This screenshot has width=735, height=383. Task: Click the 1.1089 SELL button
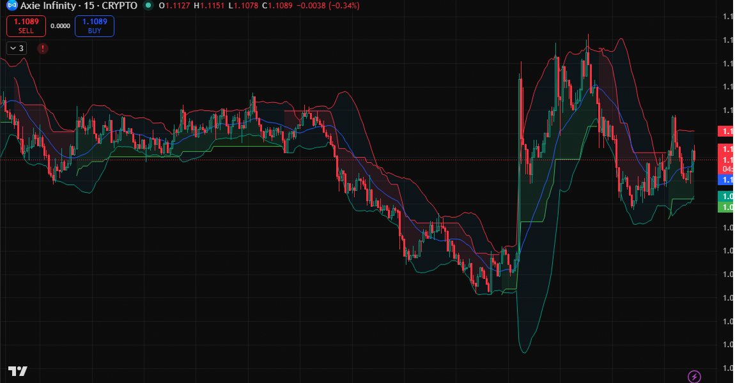(x=26, y=26)
